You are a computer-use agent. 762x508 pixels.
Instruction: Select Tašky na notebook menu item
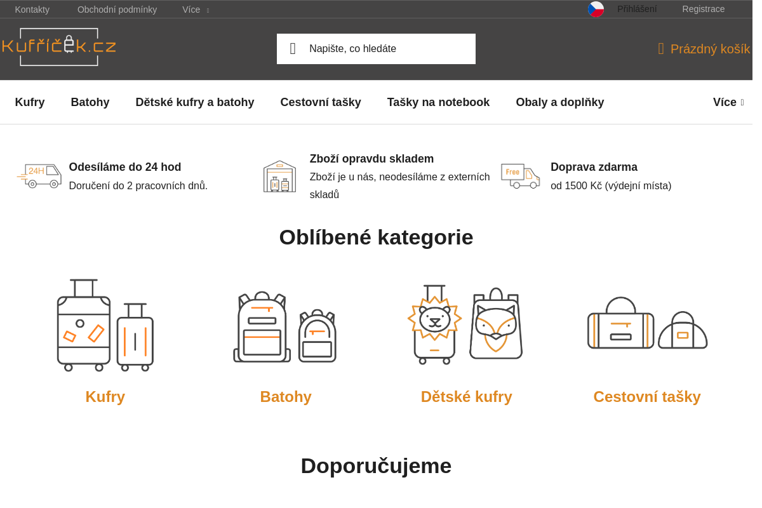coord(438,102)
